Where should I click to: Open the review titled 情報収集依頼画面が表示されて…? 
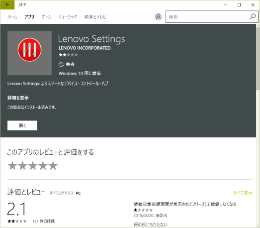(185, 204)
